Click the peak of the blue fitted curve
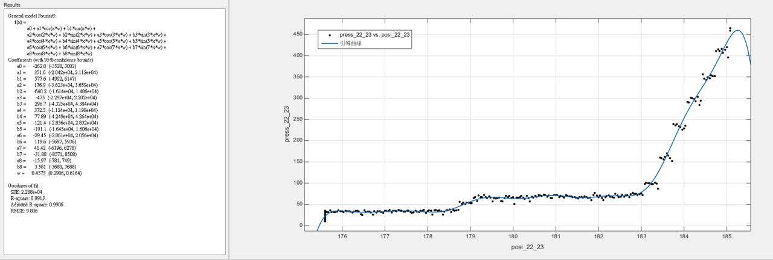Viewport: 773px width, 260px height. [x=737, y=31]
